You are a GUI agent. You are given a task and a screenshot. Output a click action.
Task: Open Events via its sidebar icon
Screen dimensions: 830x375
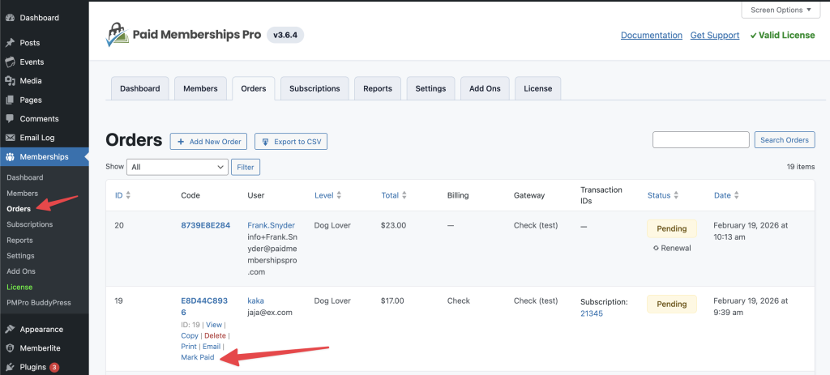(x=10, y=62)
